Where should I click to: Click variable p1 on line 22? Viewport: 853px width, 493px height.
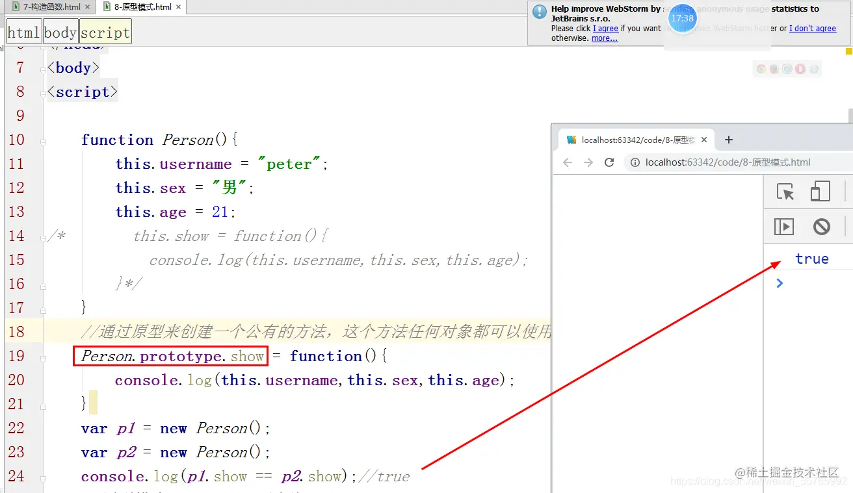pyautogui.click(x=125, y=429)
